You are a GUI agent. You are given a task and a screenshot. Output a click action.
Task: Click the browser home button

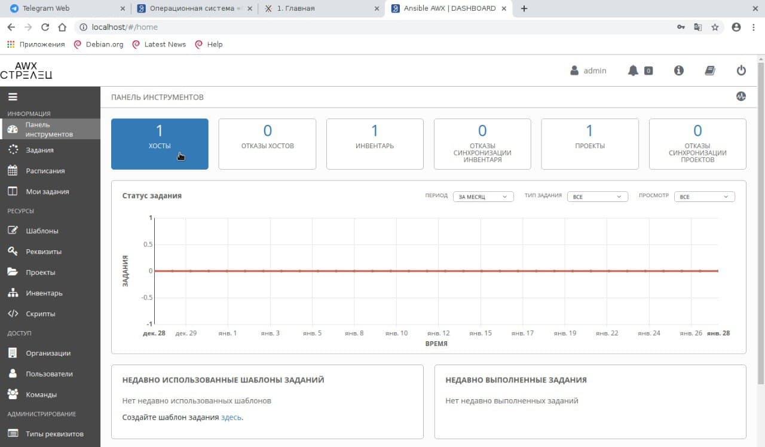pyautogui.click(x=62, y=27)
